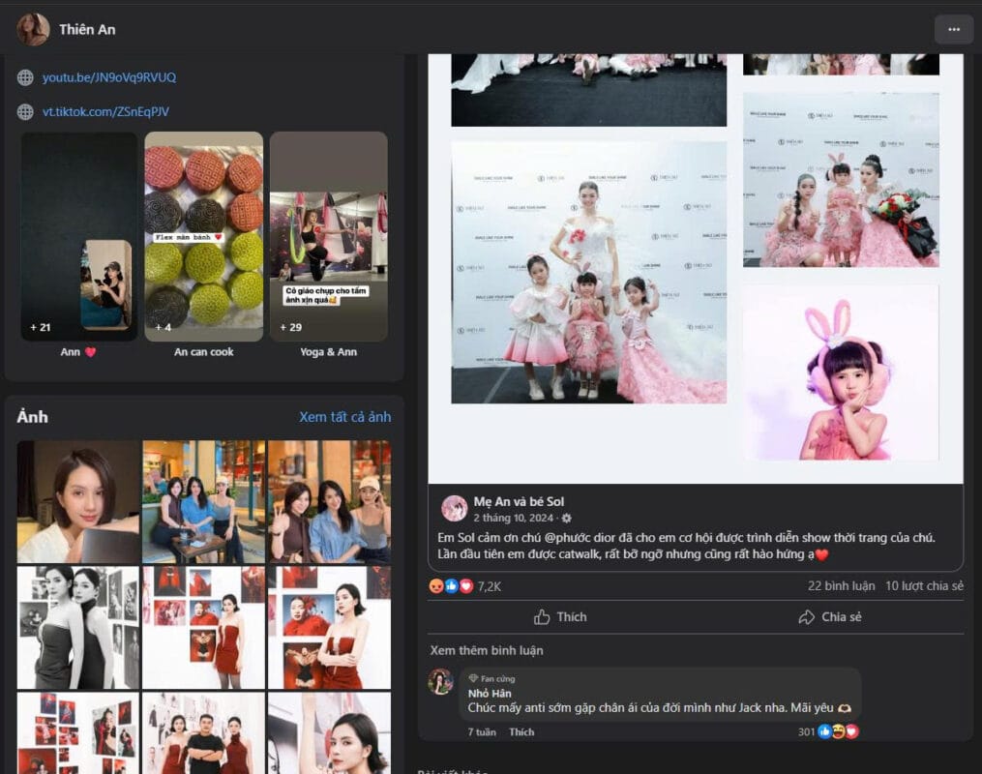The height and width of the screenshot is (774, 982).
Task: View the 7,2K reactions list
Action: (x=490, y=586)
